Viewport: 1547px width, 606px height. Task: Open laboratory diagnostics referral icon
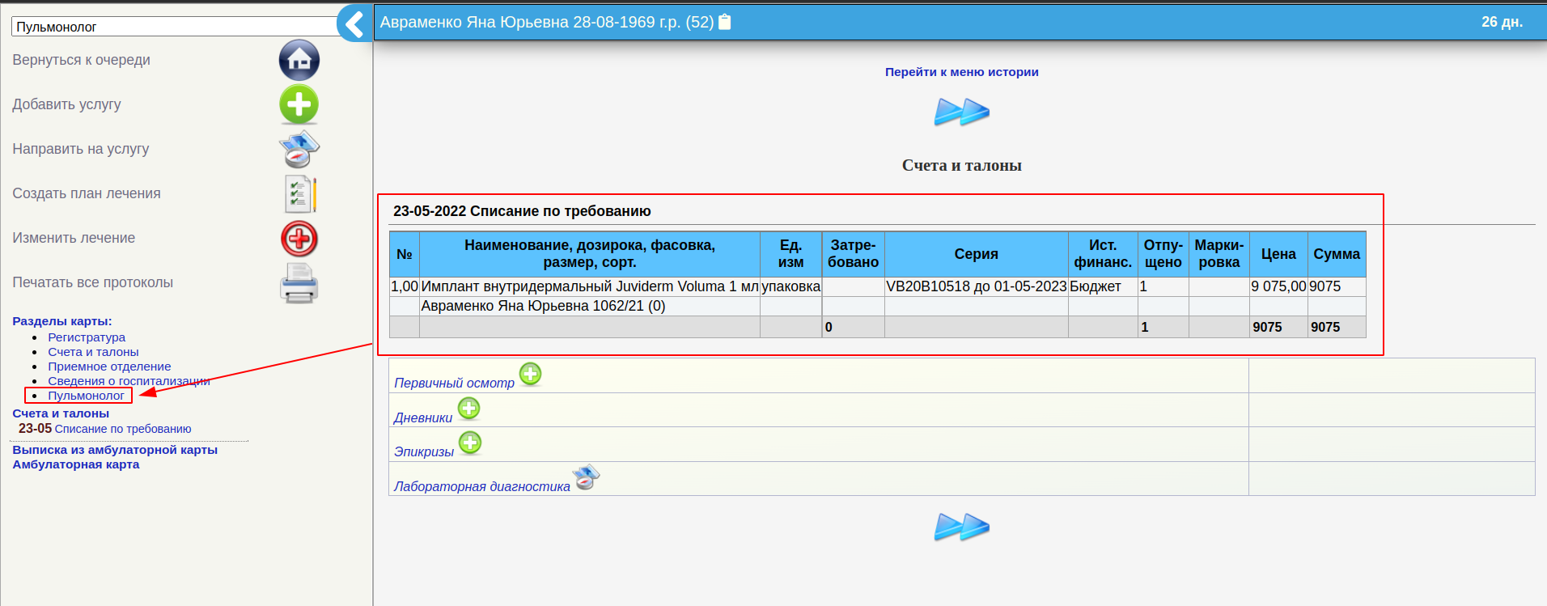tap(586, 477)
